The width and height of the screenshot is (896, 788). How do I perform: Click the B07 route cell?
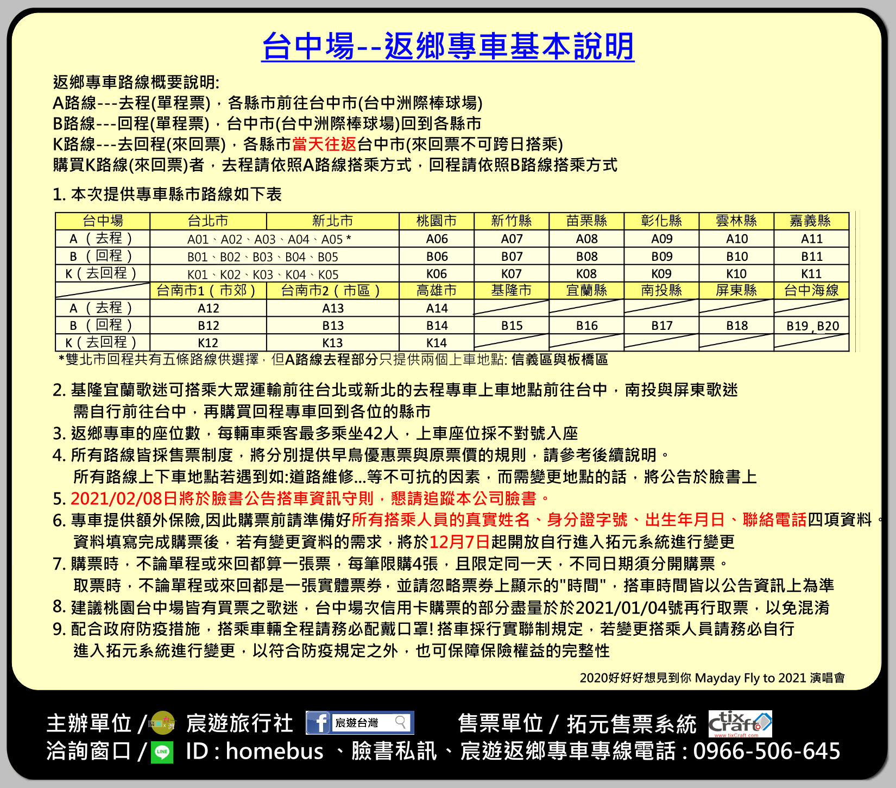[x=512, y=257]
